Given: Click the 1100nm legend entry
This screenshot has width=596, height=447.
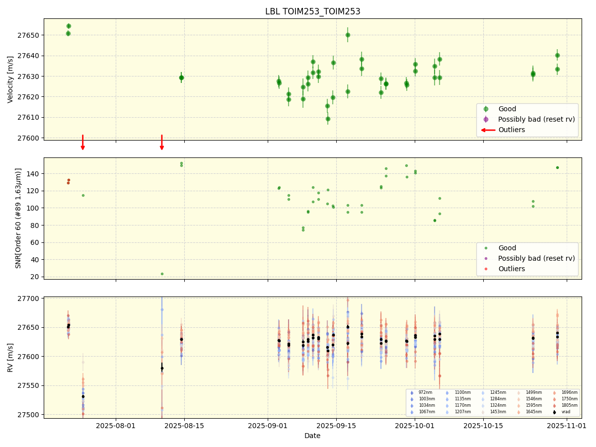Looking at the screenshot, I should 458,392.
